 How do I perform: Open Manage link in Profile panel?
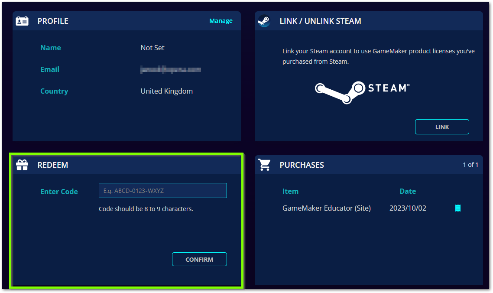(221, 21)
